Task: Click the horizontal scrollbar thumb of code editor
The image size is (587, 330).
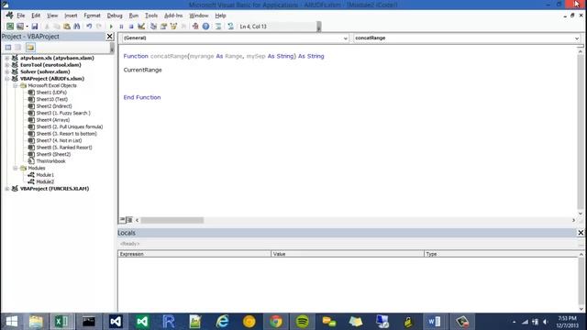Action: pos(172,220)
